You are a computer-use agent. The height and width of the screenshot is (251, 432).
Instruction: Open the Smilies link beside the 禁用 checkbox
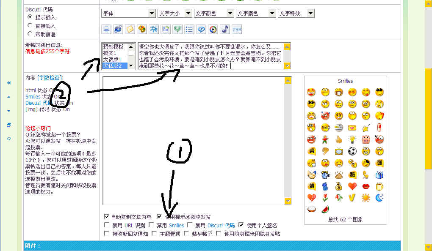[176, 225]
